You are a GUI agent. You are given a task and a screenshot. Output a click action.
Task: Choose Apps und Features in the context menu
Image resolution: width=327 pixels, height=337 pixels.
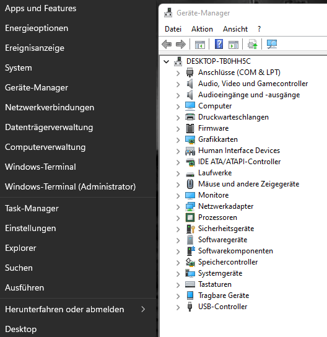tap(78, 9)
